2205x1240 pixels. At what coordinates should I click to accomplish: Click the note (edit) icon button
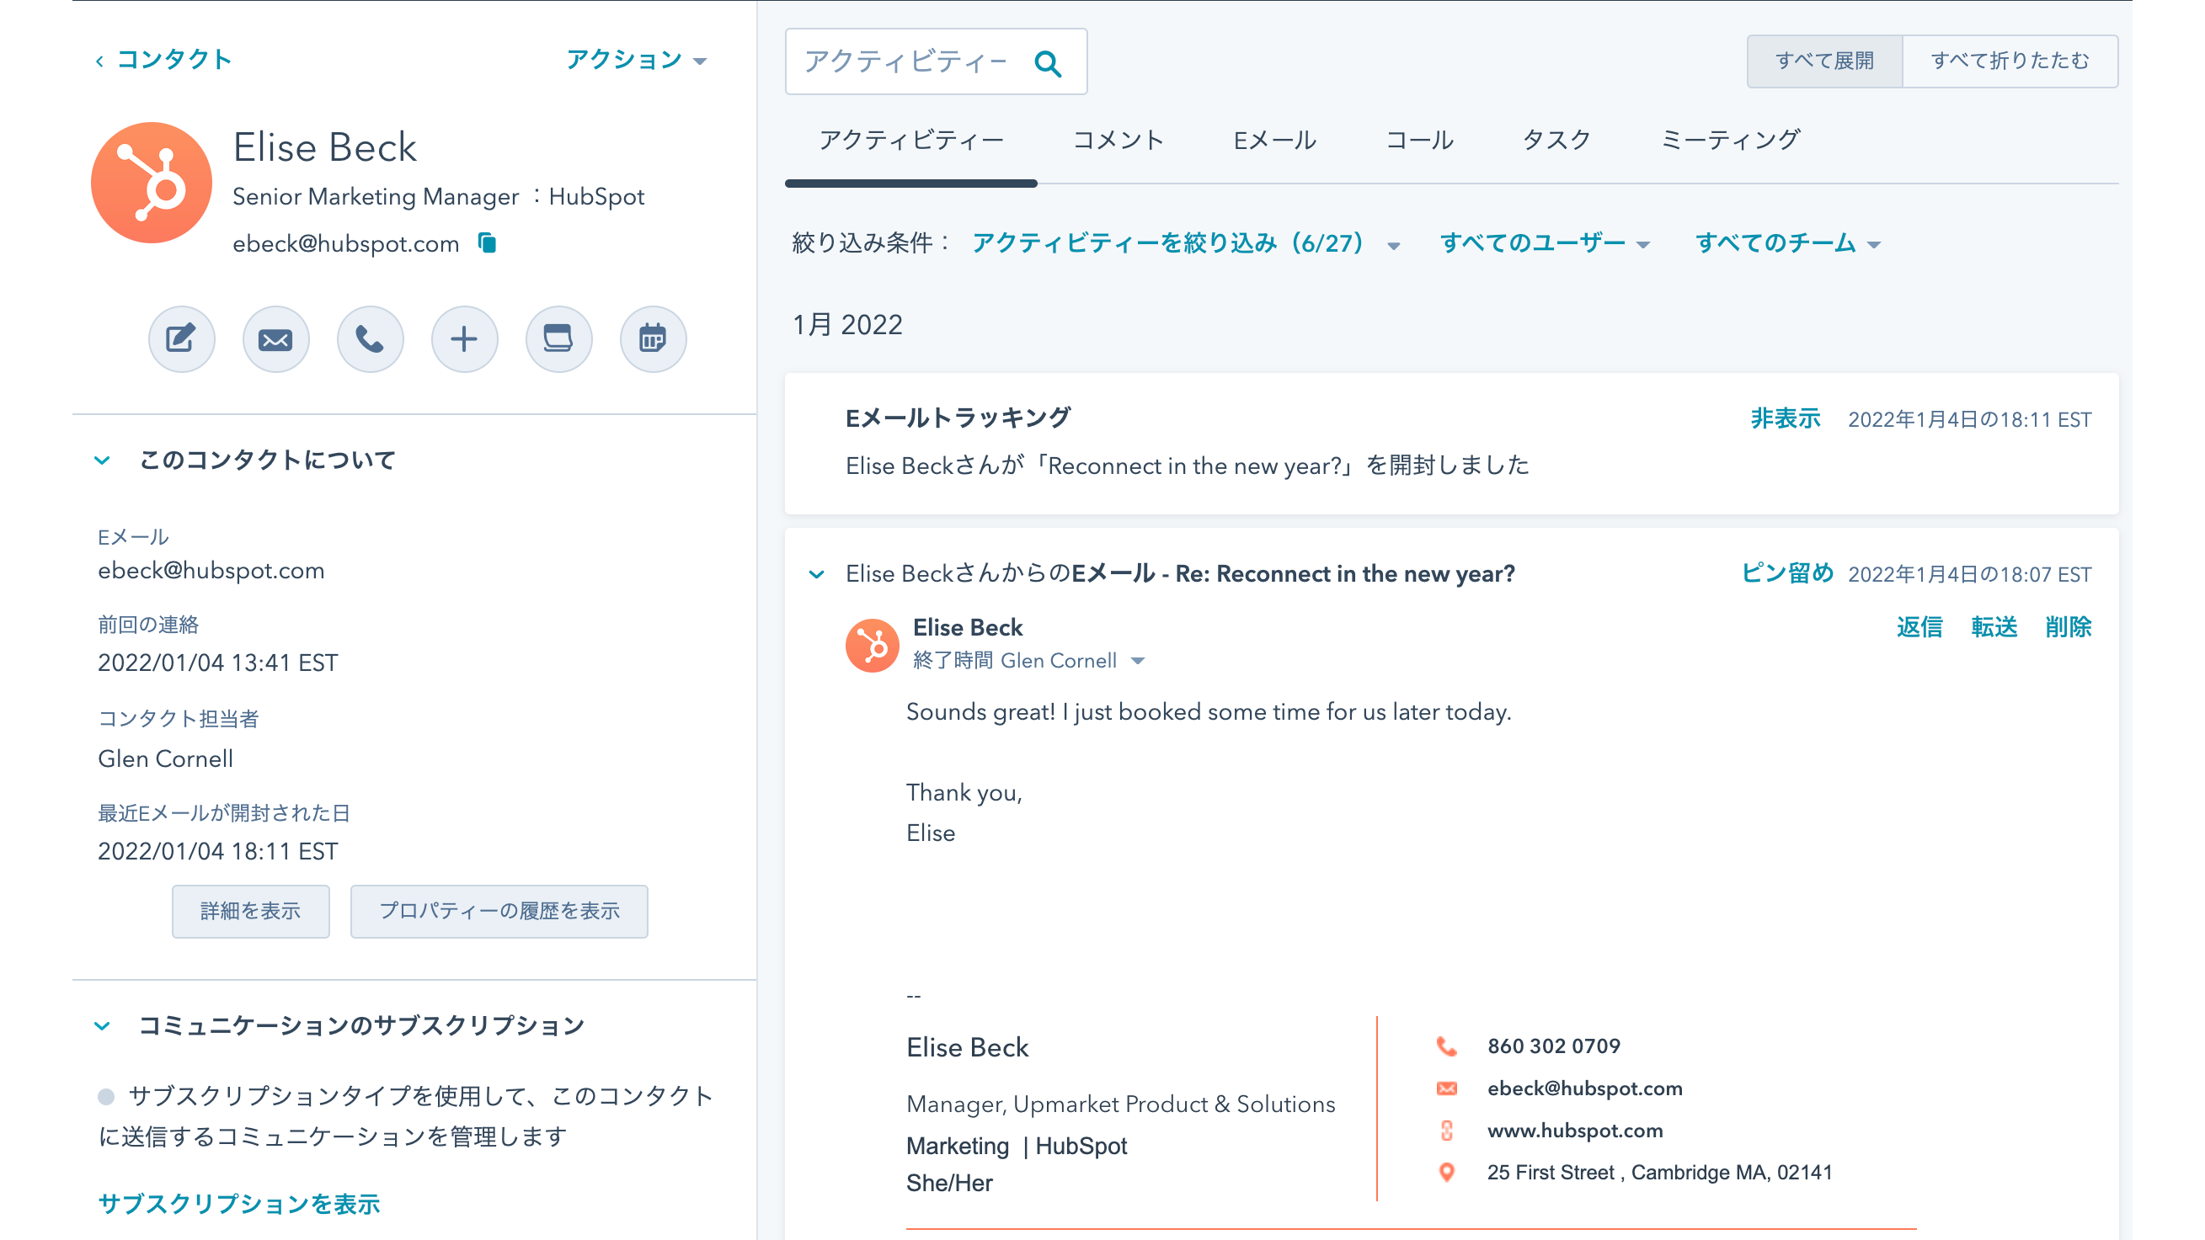(181, 339)
